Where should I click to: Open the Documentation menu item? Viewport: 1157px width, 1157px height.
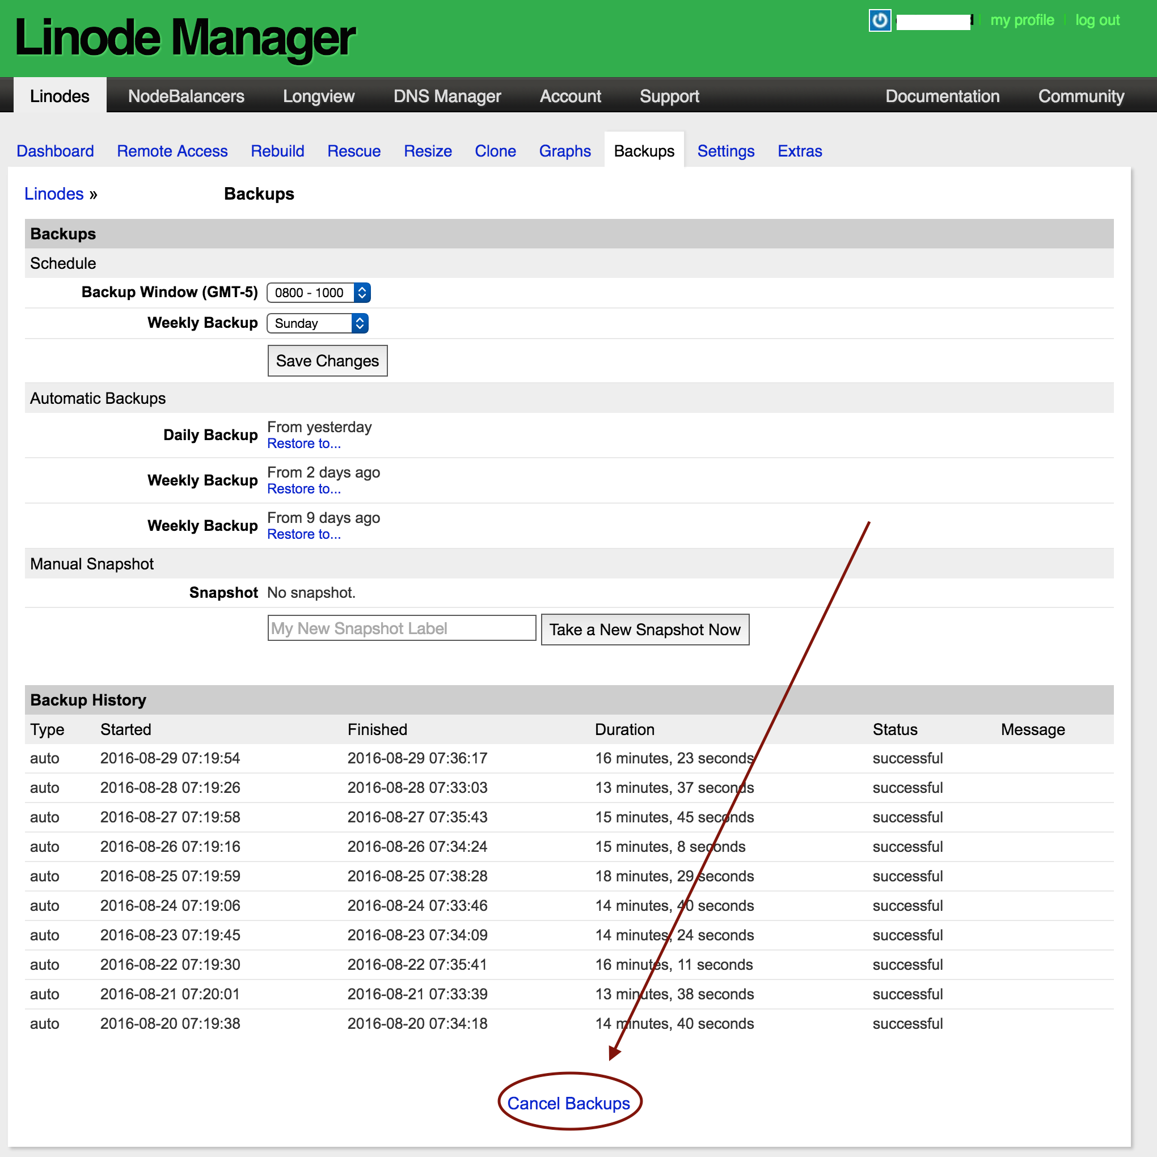tap(942, 96)
